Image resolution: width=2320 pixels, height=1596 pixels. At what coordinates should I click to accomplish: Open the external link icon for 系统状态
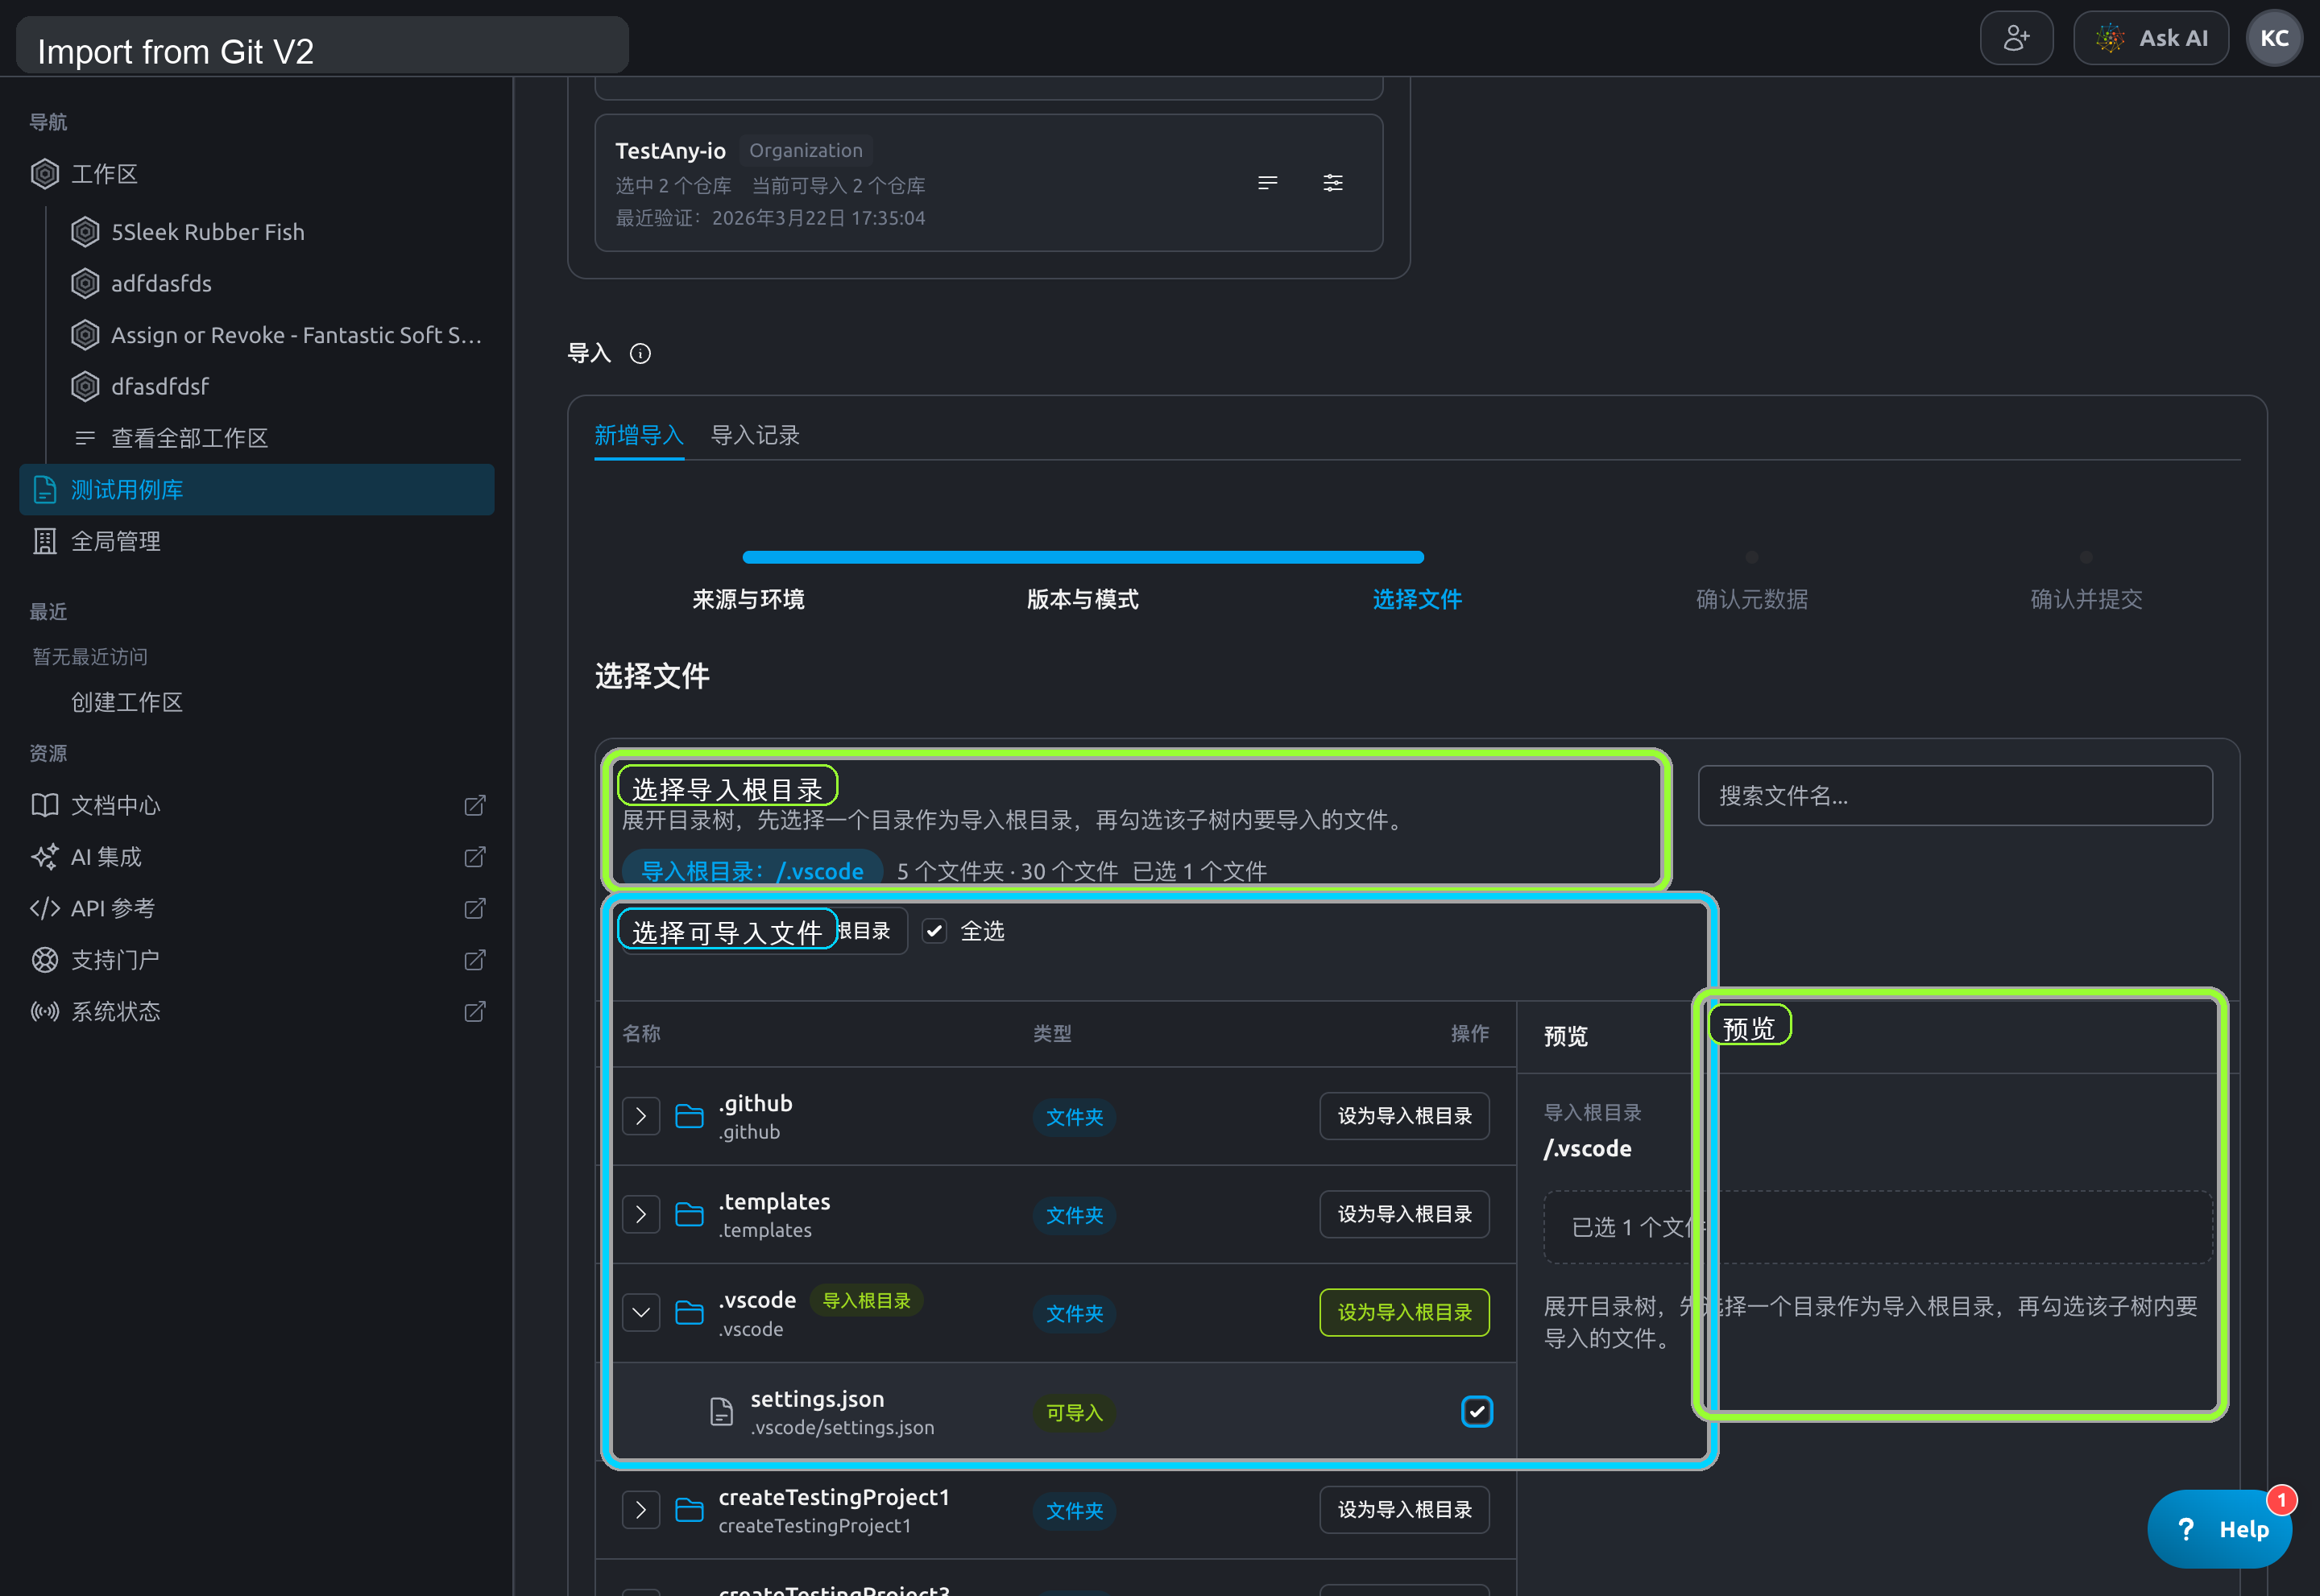coord(475,1012)
